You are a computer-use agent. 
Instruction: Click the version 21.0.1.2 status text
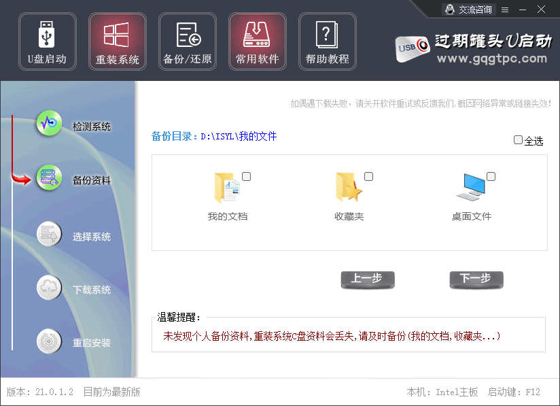[40, 392]
